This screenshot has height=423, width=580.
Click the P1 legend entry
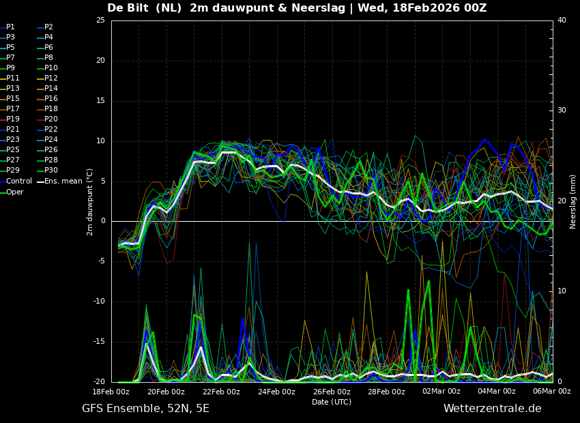pos(10,27)
